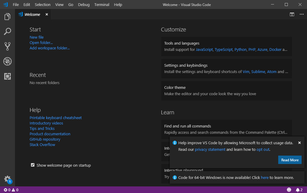307x193 pixels.
Task: Click the JavaScript language link
Action: pyautogui.click(x=204, y=50)
